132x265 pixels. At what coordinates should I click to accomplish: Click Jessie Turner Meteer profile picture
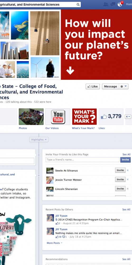coord(50,180)
